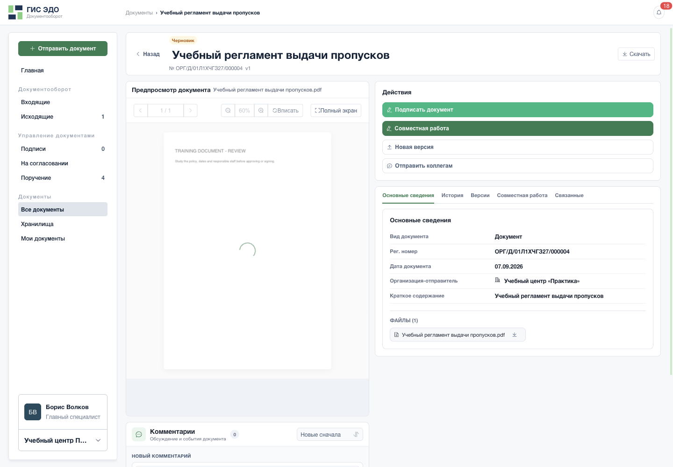Click the Черновик status badge
Viewport: 673px width, 467px height.
(183, 41)
